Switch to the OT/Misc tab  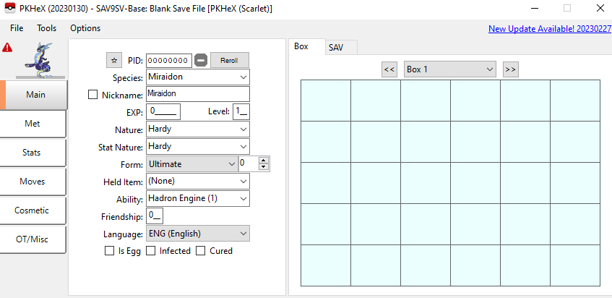(32, 239)
